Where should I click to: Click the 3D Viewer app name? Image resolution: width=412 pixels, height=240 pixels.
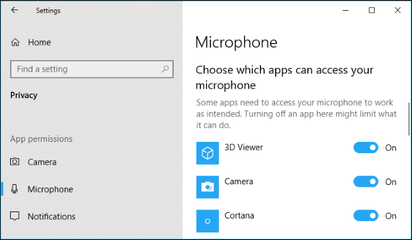tap(243, 148)
